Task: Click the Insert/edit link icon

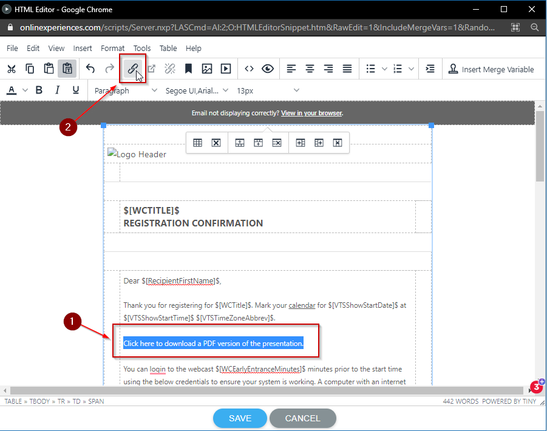Action: coord(132,69)
